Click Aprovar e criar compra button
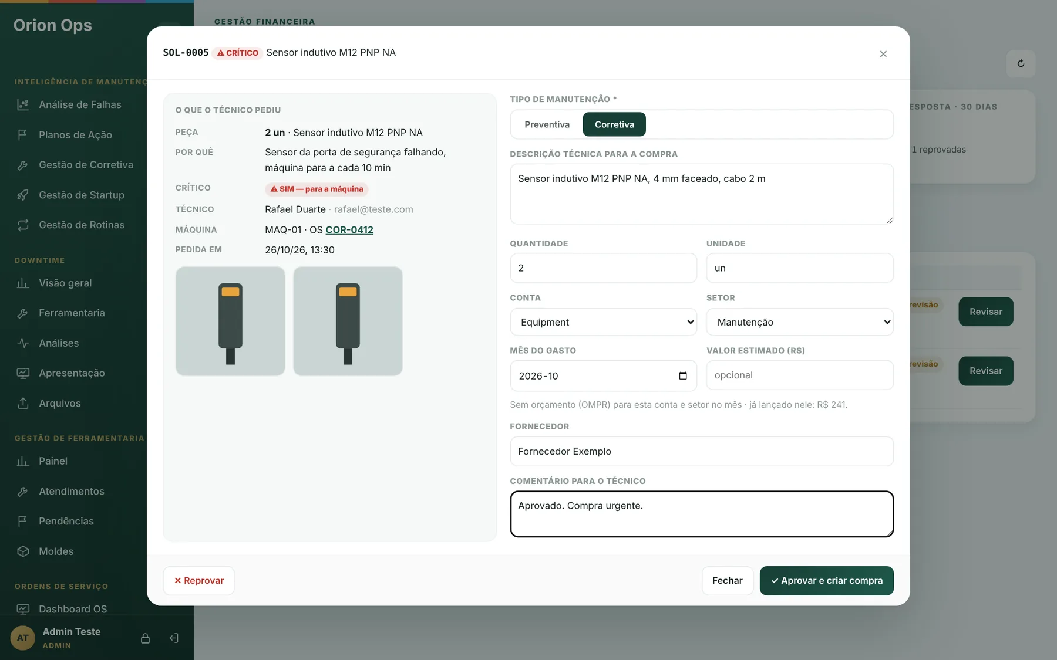The width and height of the screenshot is (1057, 660). pos(827,581)
